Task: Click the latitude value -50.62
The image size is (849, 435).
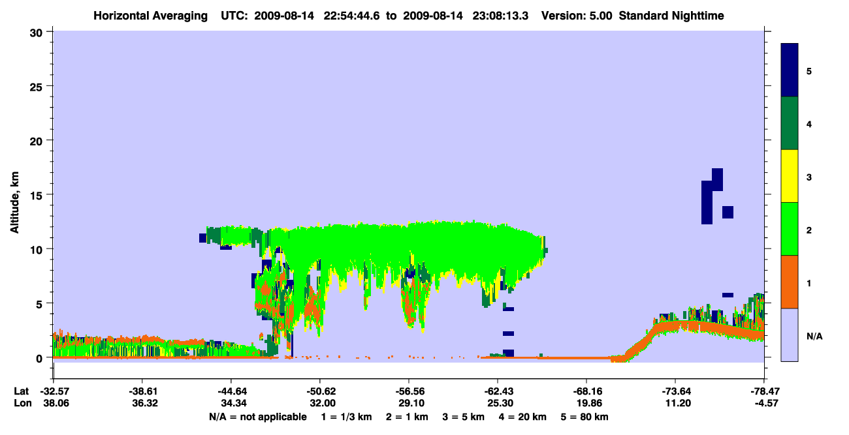Action: click(319, 391)
